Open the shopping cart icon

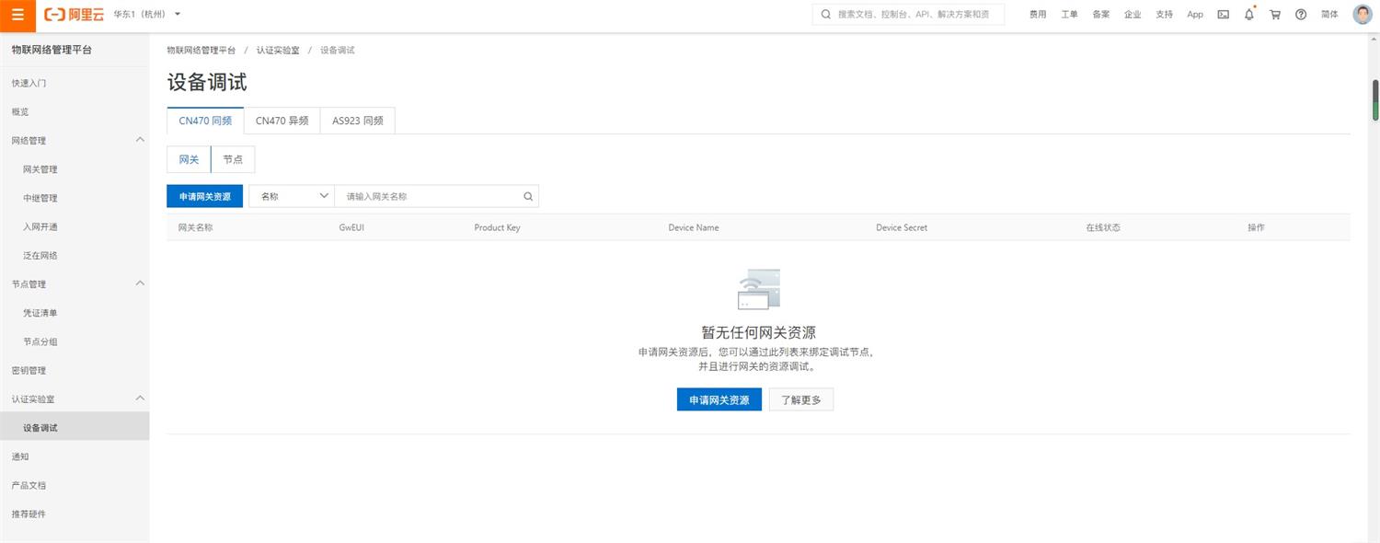point(1274,15)
